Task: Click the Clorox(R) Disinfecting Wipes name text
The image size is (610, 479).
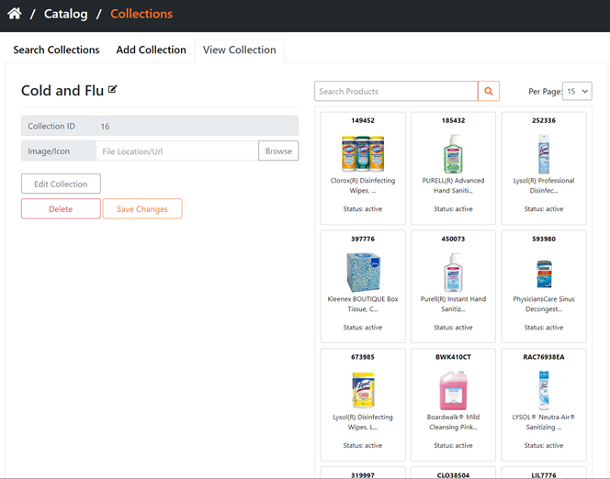Action: point(363,185)
